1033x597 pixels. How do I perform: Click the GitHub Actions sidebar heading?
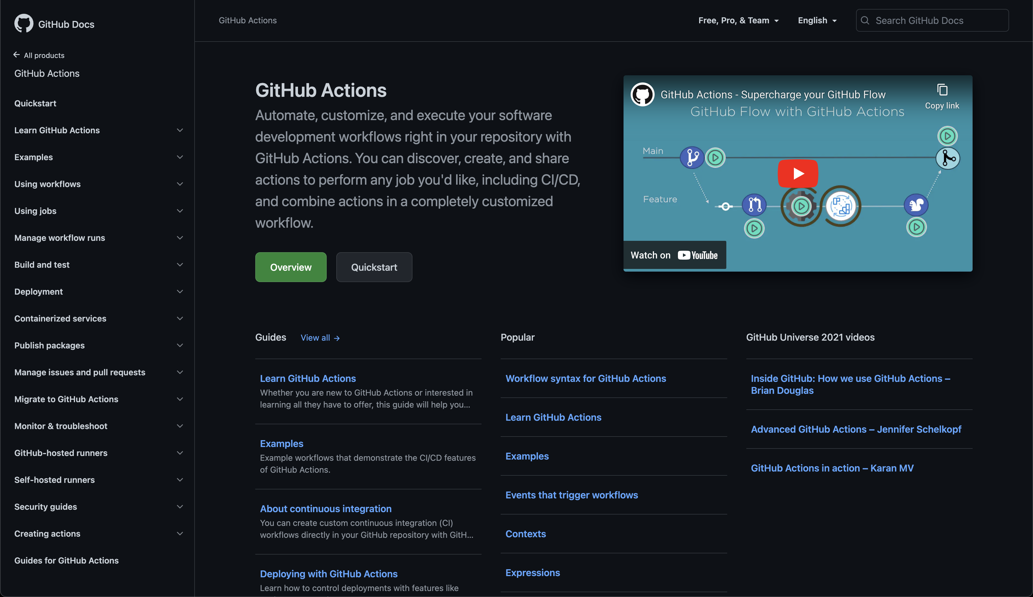coord(47,73)
